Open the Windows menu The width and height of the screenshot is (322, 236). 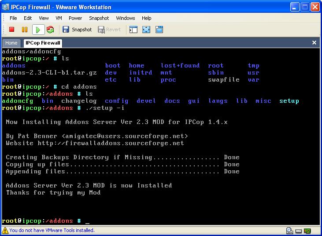pos(126,18)
